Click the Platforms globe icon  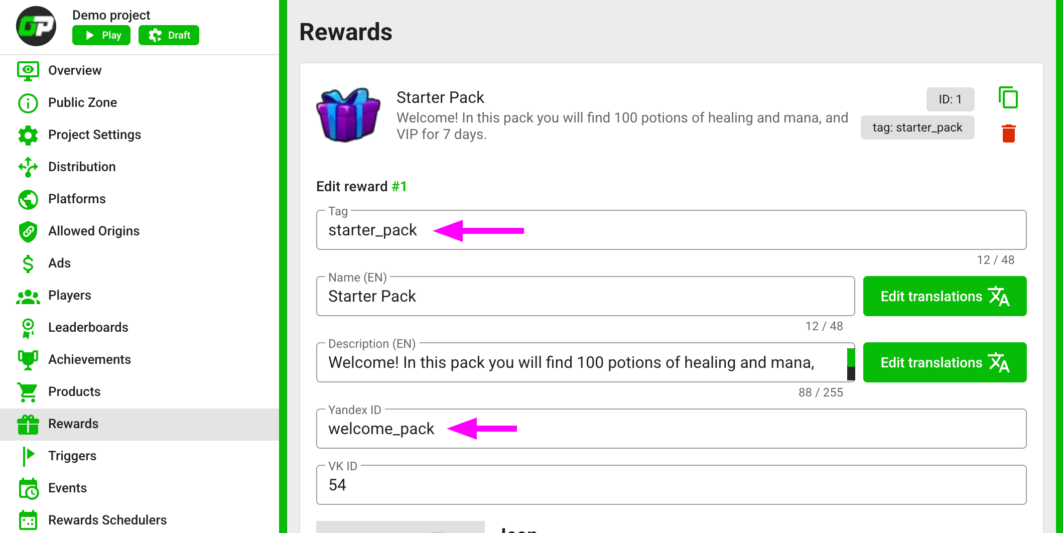point(28,199)
